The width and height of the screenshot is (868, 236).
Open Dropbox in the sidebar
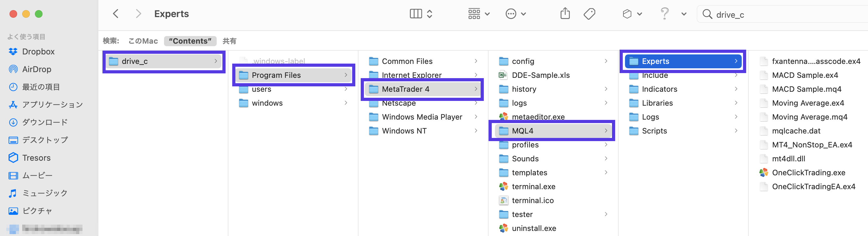(x=31, y=52)
